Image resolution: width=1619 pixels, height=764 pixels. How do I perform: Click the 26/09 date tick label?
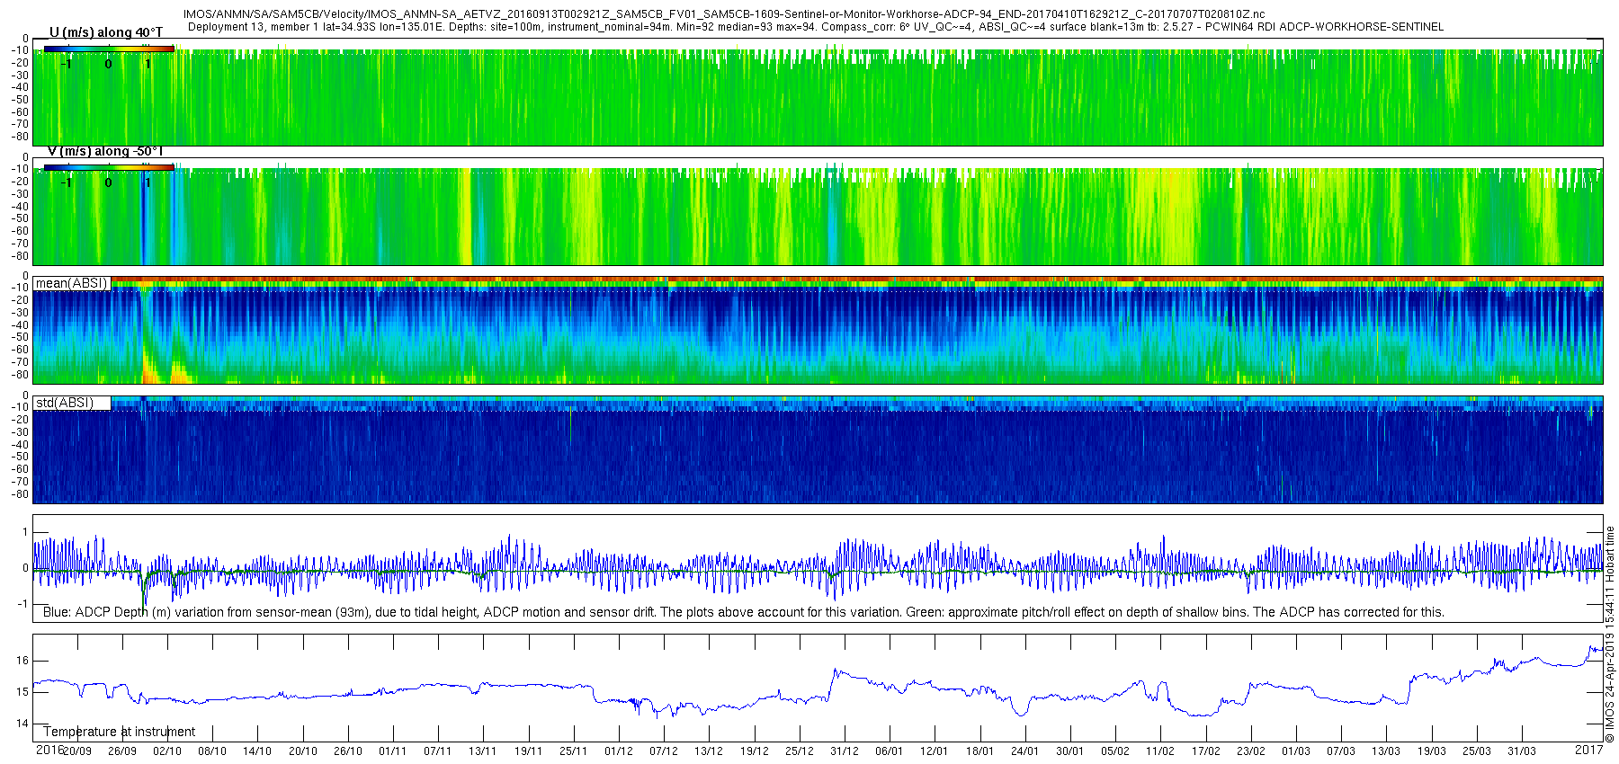tap(122, 751)
